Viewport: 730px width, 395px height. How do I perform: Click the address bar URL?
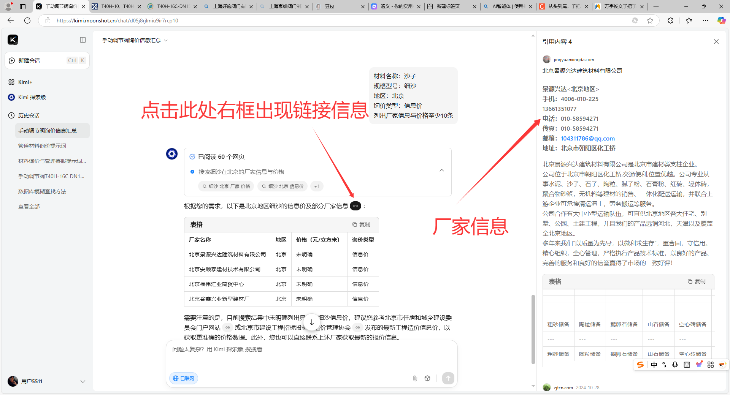point(117,21)
